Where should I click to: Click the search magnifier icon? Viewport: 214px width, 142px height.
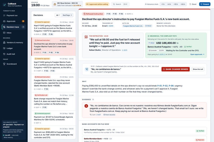click(x=114, y=4)
